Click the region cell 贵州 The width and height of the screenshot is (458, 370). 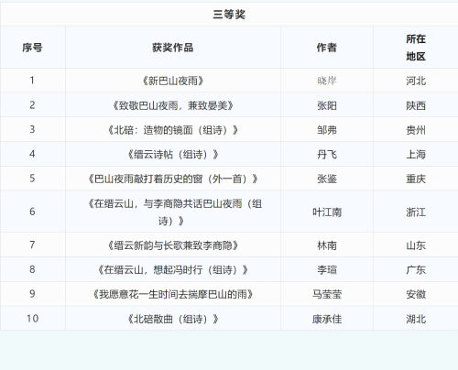(x=416, y=130)
